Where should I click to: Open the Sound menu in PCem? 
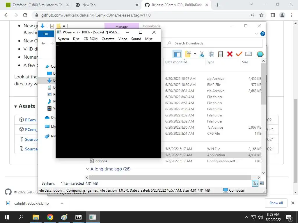[x=136, y=39]
